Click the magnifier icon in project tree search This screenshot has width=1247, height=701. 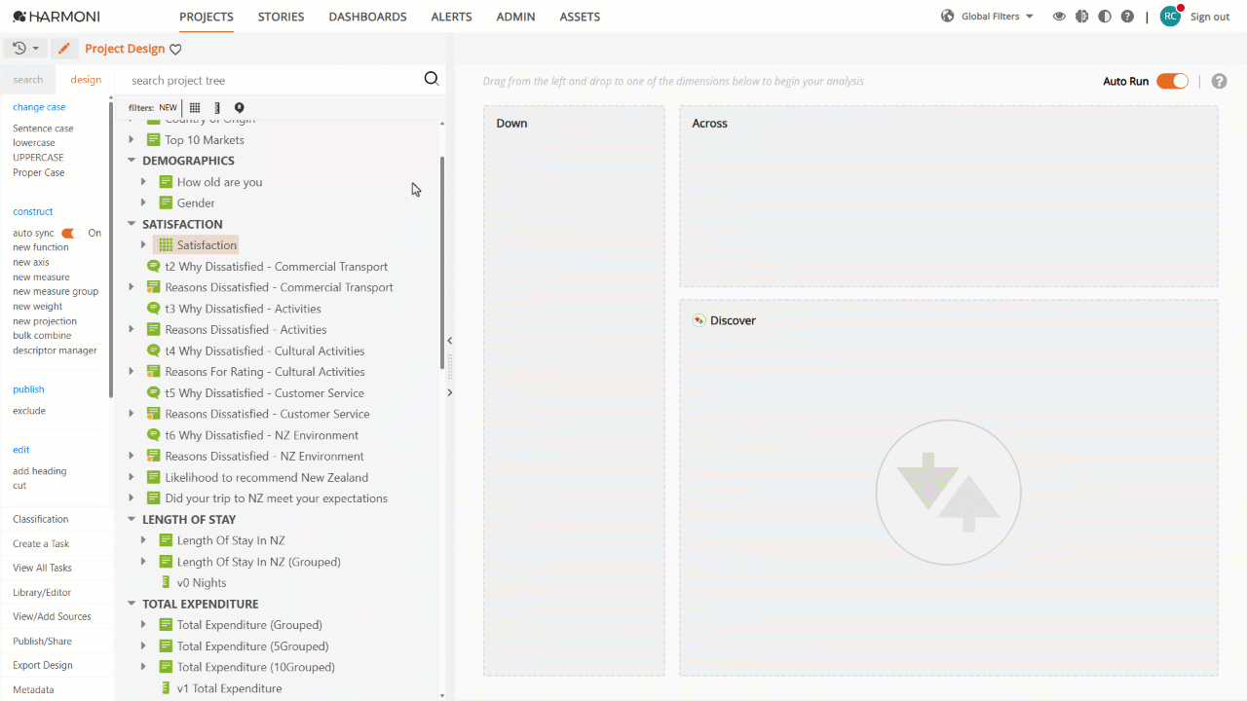432,79
